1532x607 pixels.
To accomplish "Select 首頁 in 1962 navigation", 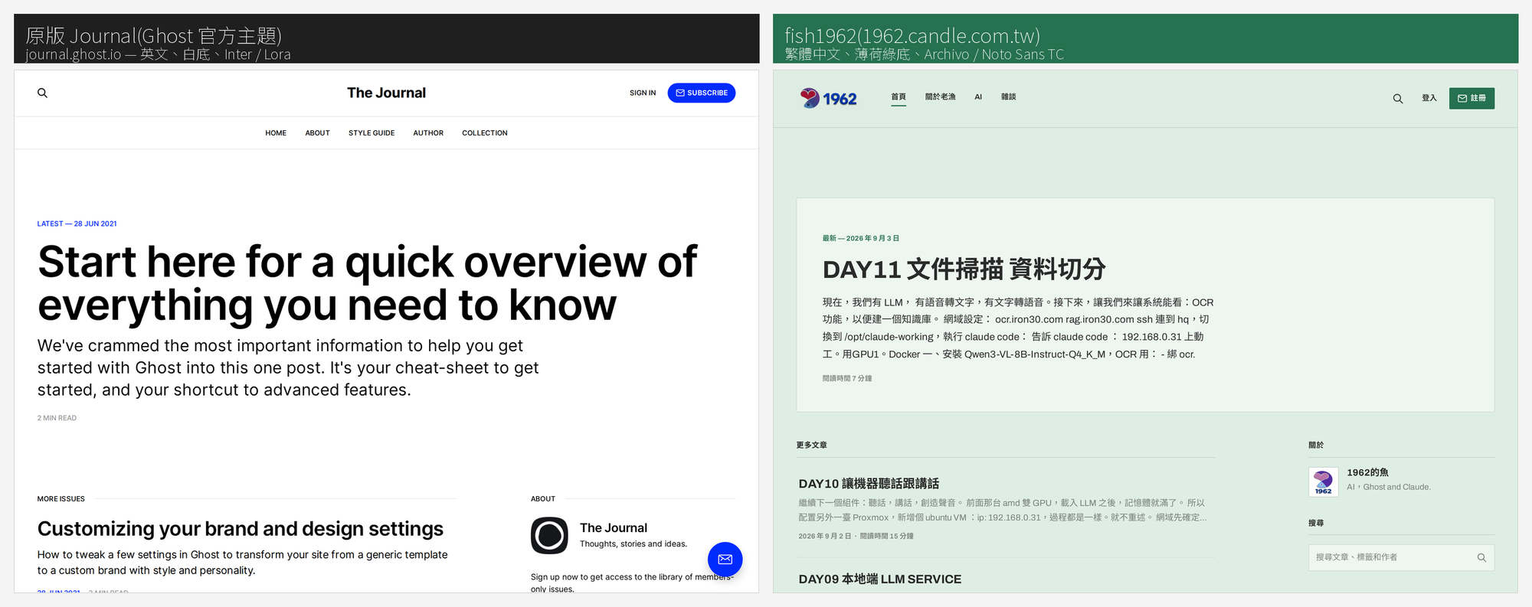I will [899, 97].
